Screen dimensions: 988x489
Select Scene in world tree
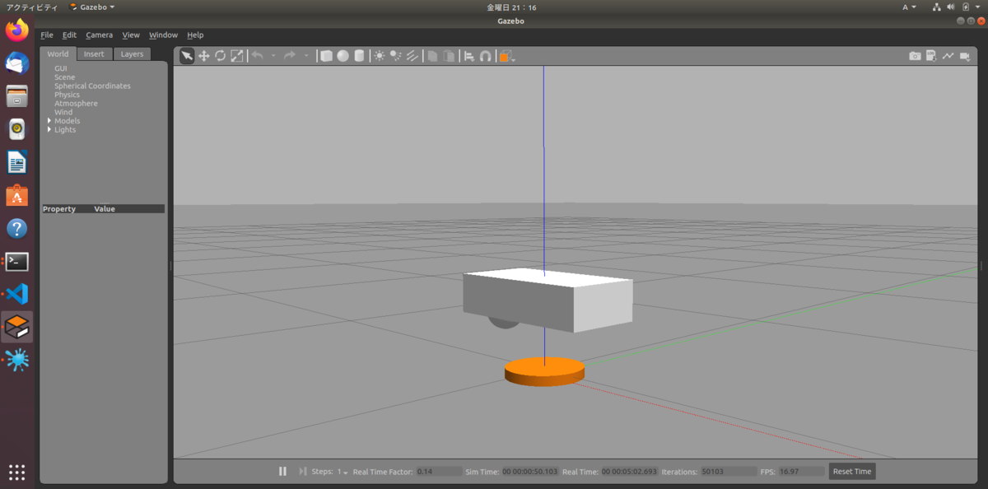click(x=64, y=77)
